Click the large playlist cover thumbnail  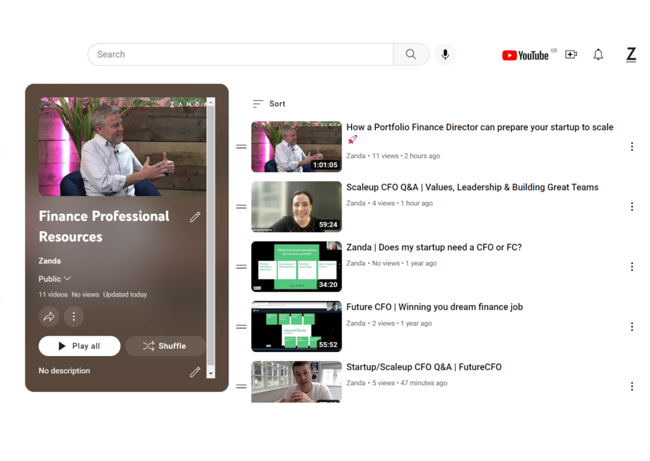[123, 147]
